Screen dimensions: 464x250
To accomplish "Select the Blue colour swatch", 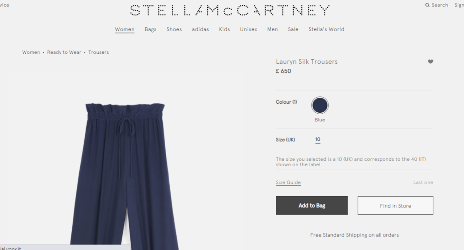I will (x=320, y=105).
